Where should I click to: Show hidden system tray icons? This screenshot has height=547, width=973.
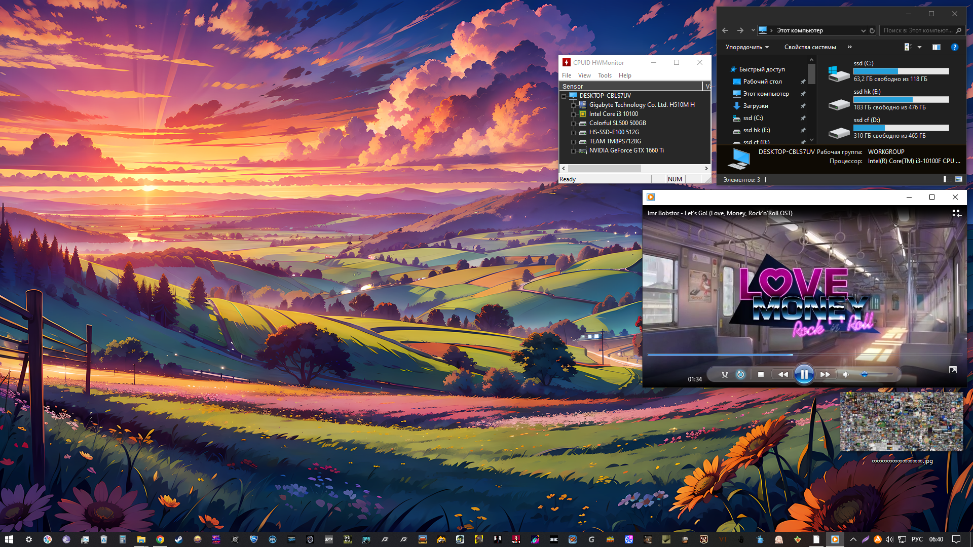click(853, 539)
